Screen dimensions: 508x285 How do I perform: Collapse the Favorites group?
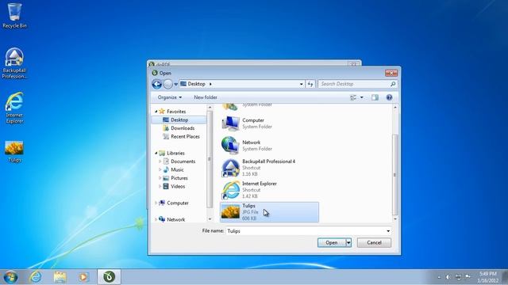[x=156, y=111]
